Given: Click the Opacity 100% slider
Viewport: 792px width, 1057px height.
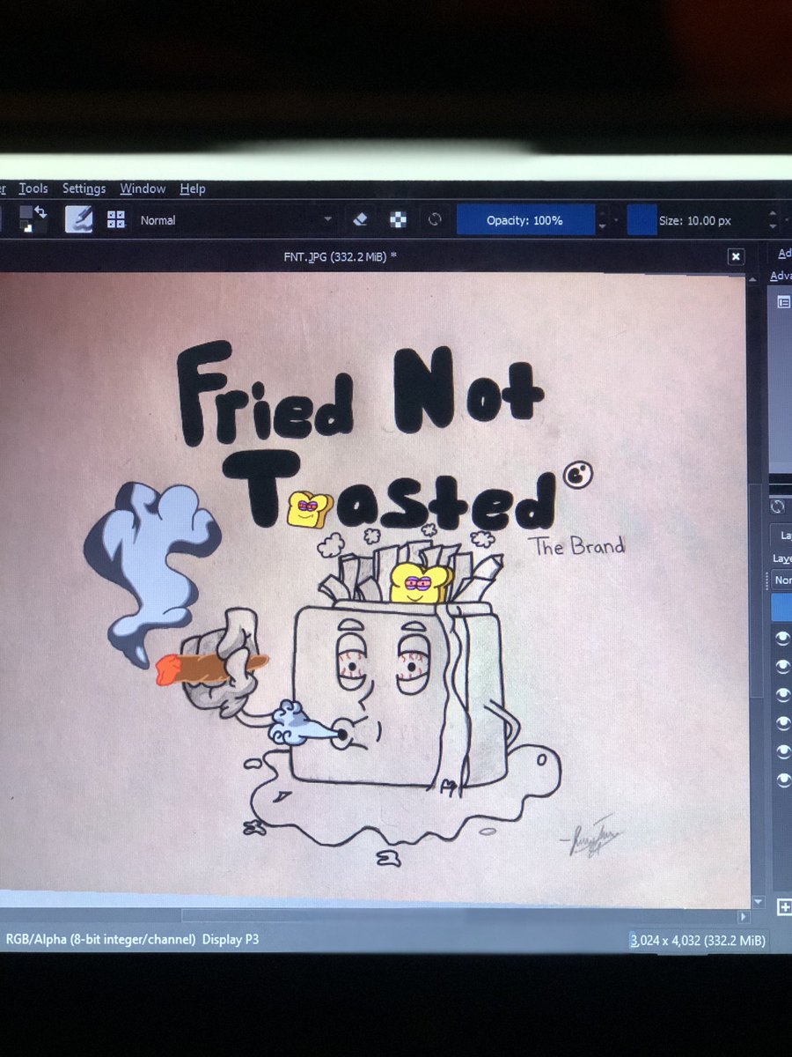Looking at the screenshot, I should point(525,220).
